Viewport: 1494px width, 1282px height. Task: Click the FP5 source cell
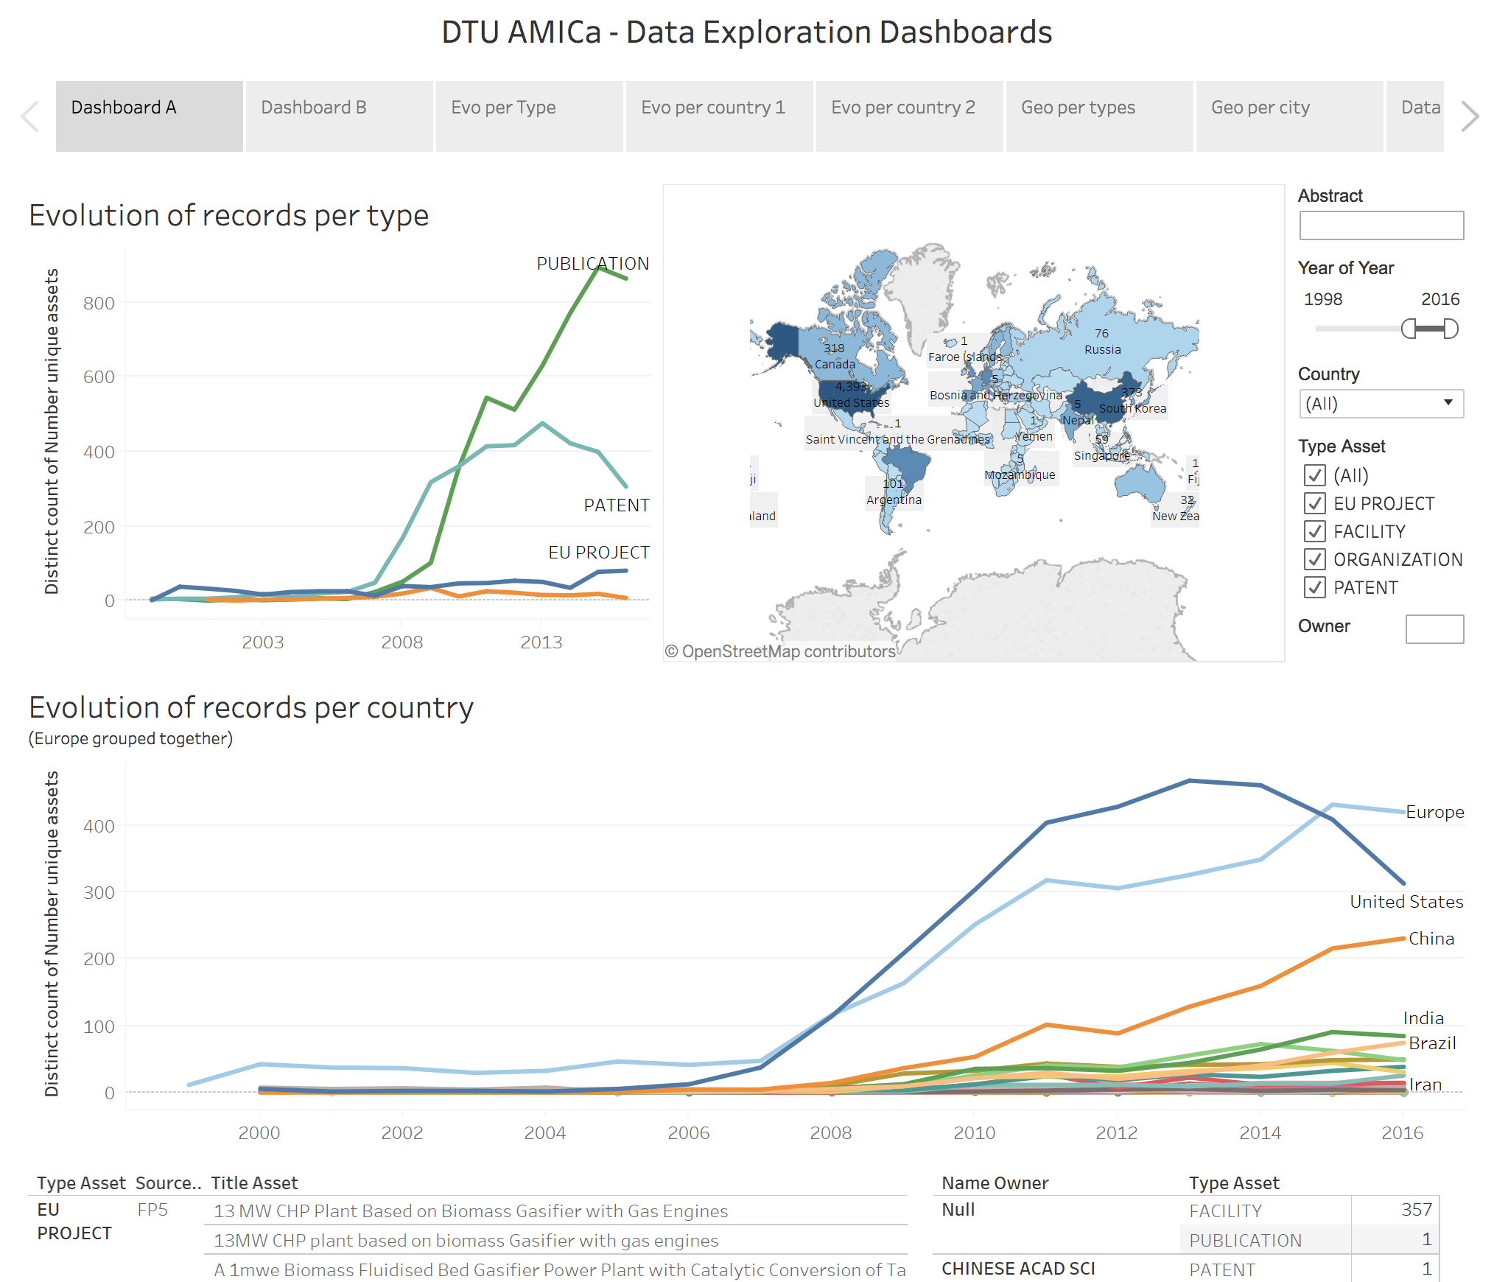tap(152, 1210)
